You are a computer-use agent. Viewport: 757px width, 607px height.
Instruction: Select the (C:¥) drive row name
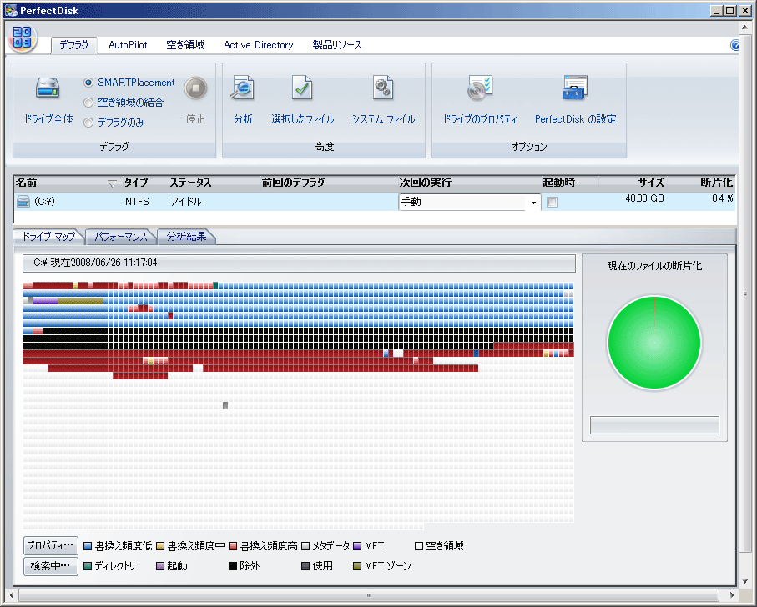point(44,202)
